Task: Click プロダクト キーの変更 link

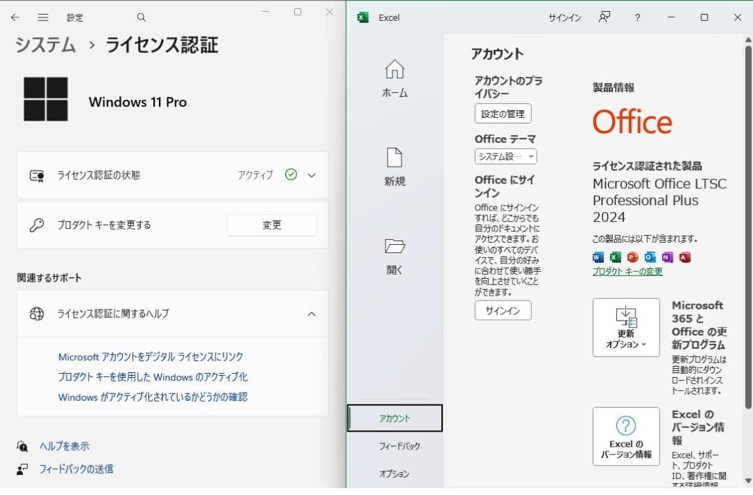Action: pyautogui.click(x=627, y=271)
